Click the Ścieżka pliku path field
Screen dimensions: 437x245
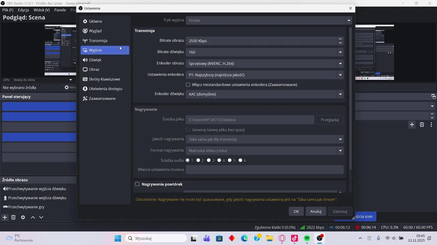(250, 120)
